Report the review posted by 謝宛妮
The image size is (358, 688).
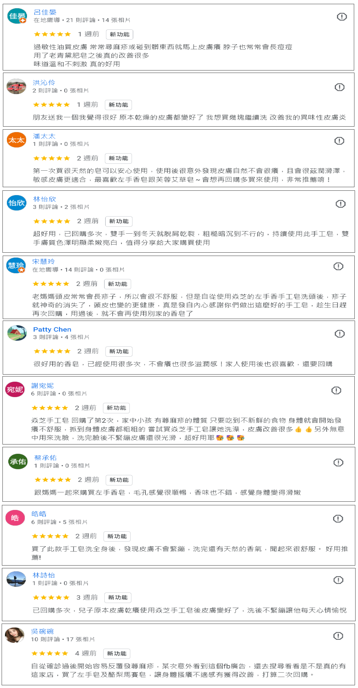pyautogui.click(x=336, y=391)
